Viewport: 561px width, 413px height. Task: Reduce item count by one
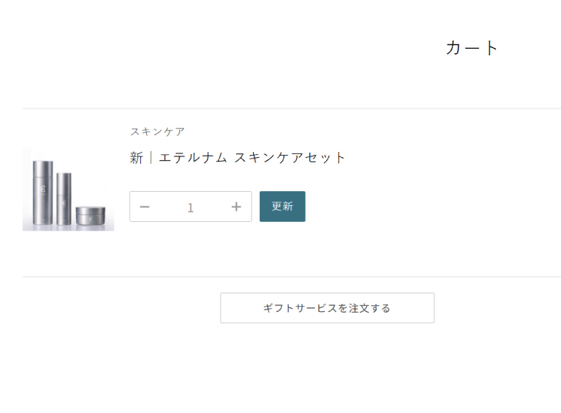pos(145,207)
